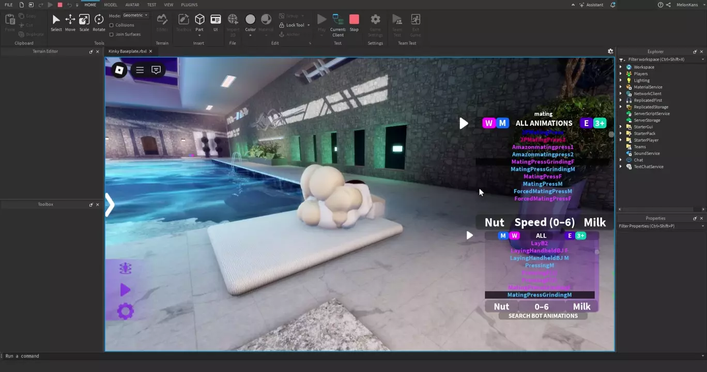Open the PLUGINS ribbon tab
This screenshot has height=372, width=707.
click(x=189, y=5)
